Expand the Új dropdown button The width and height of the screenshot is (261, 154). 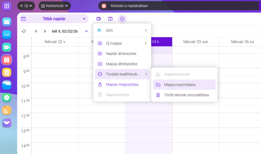(x=26, y=6)
